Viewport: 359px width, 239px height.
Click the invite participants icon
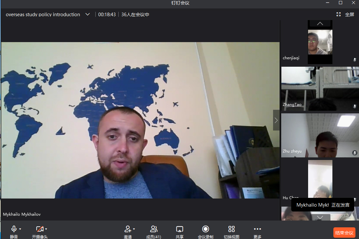(127, 229)
